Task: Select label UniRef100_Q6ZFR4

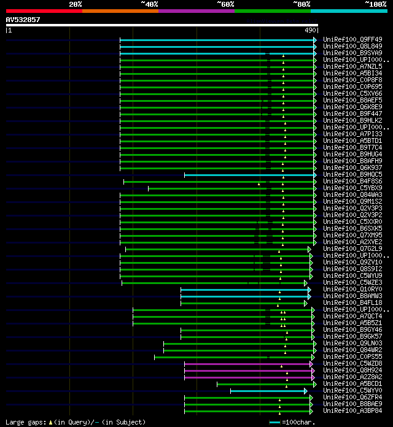Action: 352,397
